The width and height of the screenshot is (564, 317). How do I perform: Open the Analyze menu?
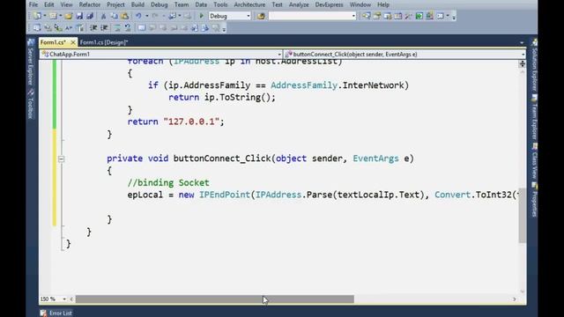pos(299,4)
